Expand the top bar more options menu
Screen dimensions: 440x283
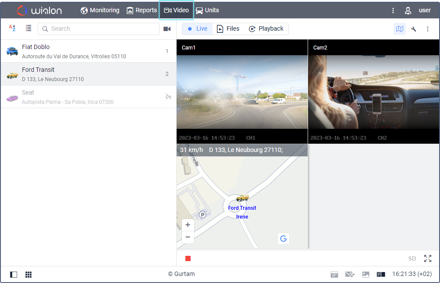(x=393, y=11)
